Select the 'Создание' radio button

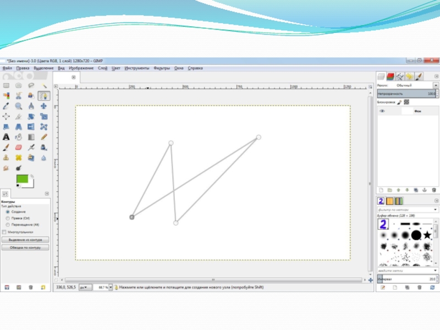(8, 212)
